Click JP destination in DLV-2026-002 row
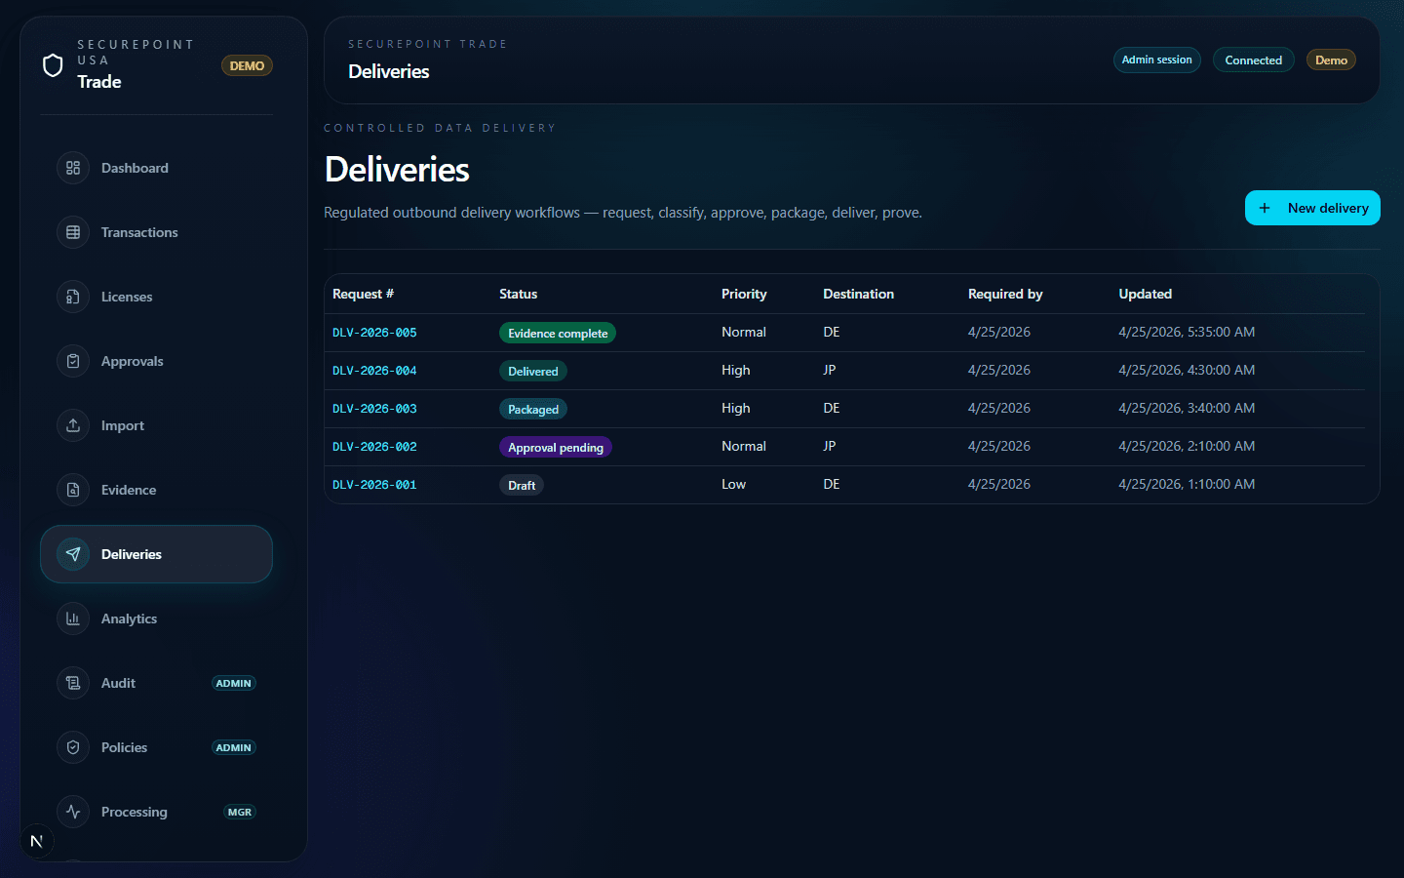Viewport: 1404px width, 878px height. (x=830, y=446)
